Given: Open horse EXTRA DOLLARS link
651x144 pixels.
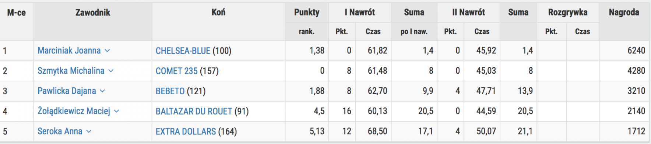Looking at the screenshot, I should tap(186, 131).
